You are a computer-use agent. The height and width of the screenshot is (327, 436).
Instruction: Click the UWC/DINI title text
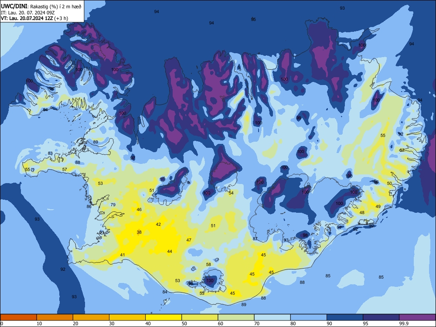[x=14, y=7]
